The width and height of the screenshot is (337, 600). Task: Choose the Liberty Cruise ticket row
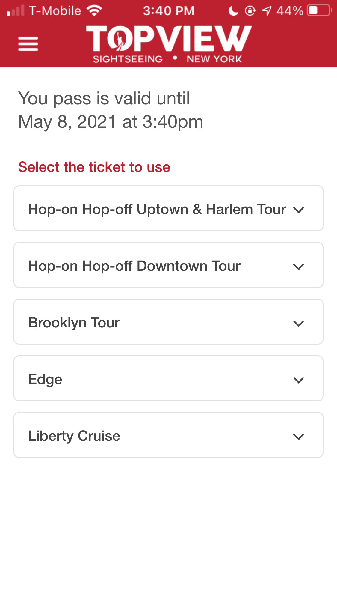coord(168,435)
